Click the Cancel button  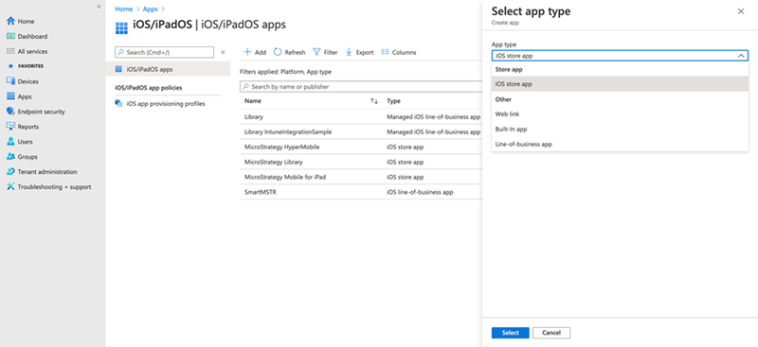click(x=551, y=333)
